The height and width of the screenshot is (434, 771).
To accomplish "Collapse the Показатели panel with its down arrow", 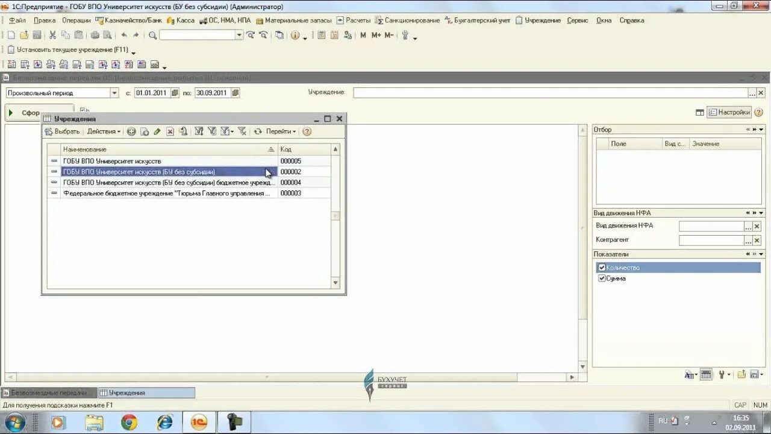I will coord(761,254).
